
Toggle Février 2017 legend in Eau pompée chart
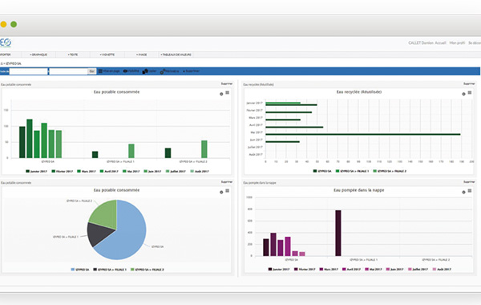click(305, 270)
